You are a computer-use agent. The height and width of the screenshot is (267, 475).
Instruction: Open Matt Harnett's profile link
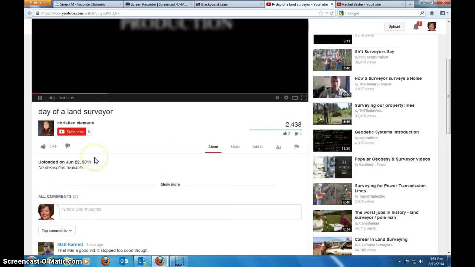(x=70, y=244)
